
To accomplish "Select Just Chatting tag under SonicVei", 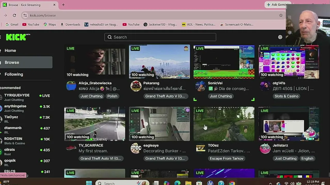I will click(x=221, y=96).
